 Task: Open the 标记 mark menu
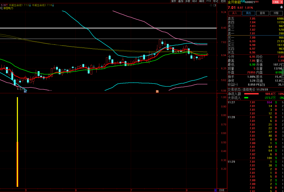[x=216, y=1]
